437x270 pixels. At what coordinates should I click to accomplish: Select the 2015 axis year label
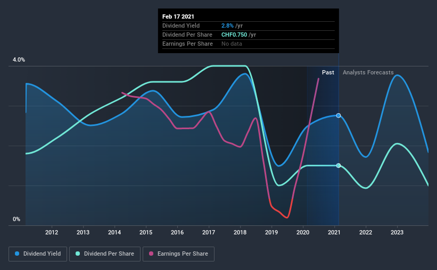coord(146,232)
